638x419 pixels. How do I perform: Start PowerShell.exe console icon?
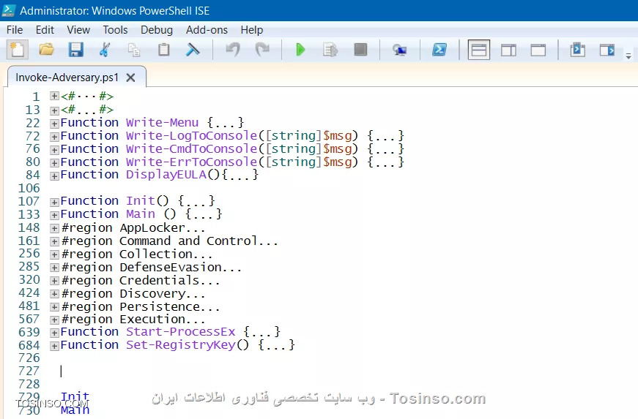(x=439, y=50)
